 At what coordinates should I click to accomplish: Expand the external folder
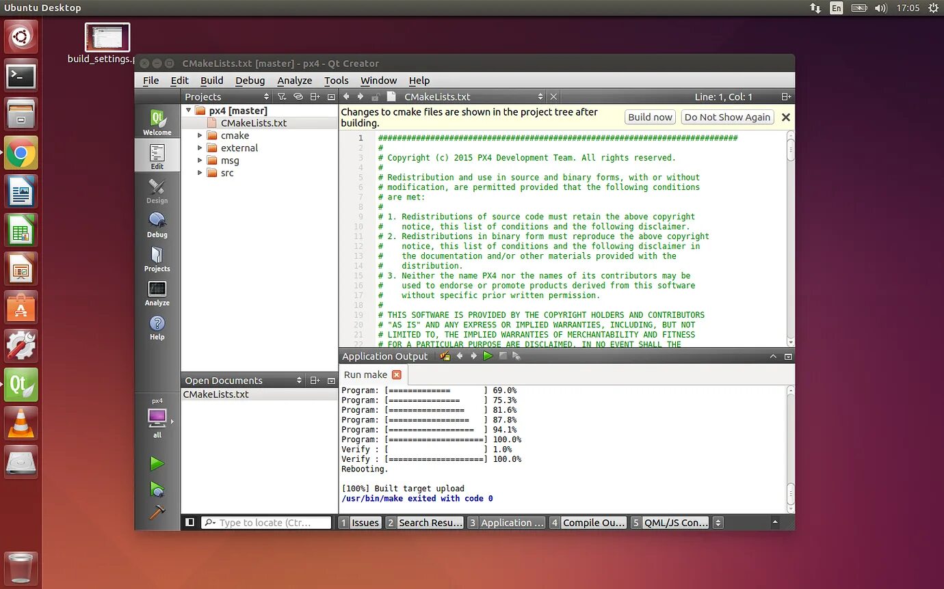click(200, 148)
